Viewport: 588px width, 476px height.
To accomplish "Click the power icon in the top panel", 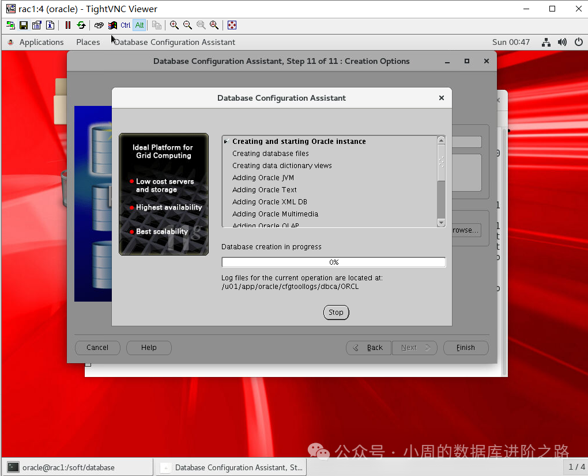I will coord(579,43).
